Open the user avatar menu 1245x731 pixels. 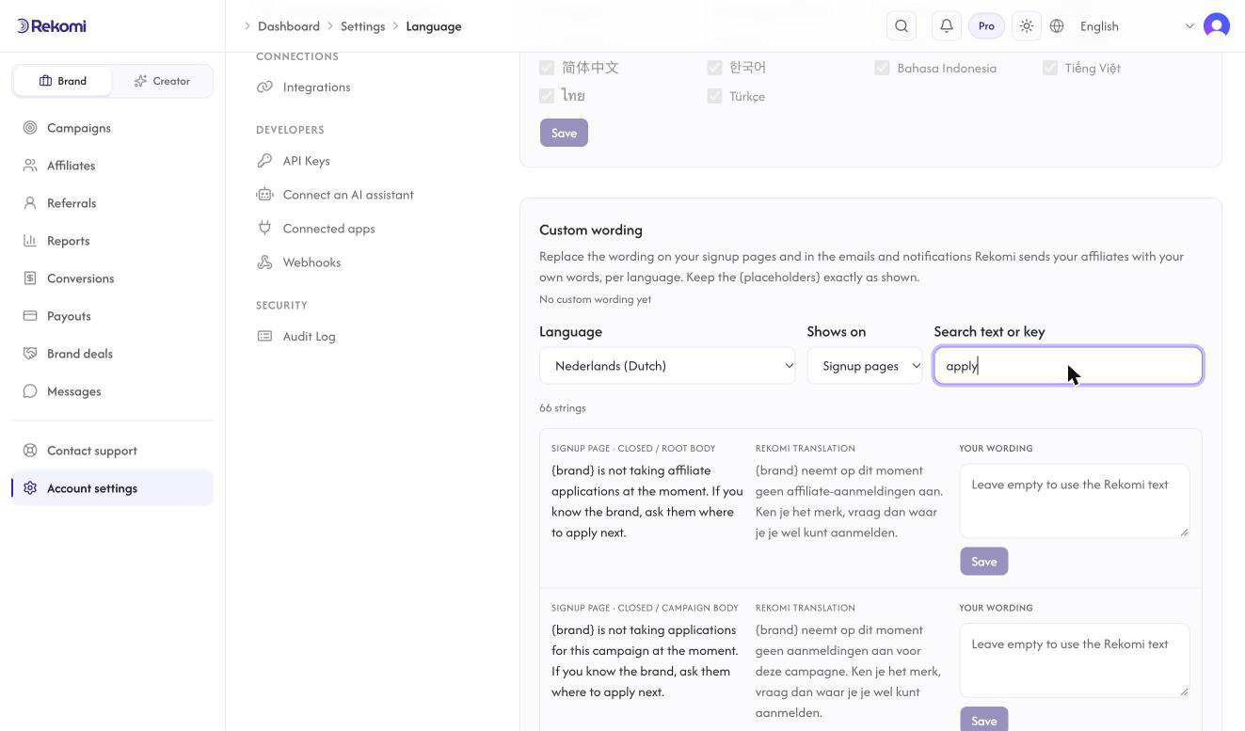pyautogui.click(x=1217, y=25)
